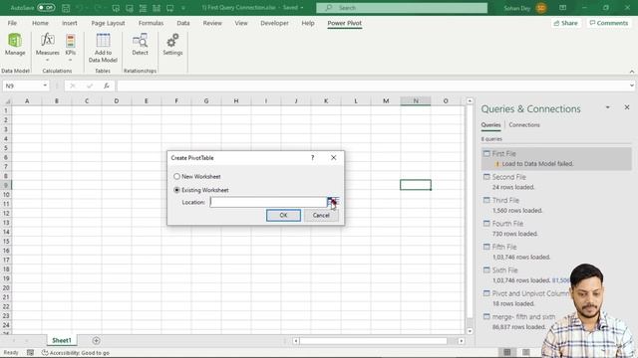Click the Help question mark in Create PivotTable dialog
Viewport: 638px width, 358px height.
point(312,157)
